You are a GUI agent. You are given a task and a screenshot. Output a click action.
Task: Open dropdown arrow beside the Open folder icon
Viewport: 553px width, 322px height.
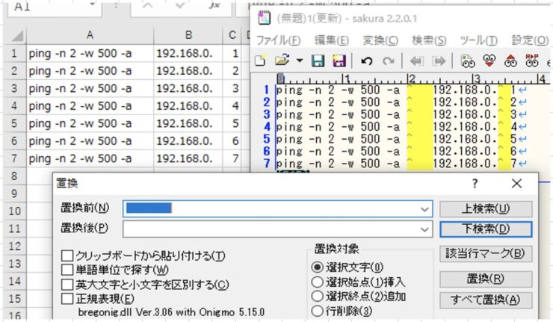(300, 61)
